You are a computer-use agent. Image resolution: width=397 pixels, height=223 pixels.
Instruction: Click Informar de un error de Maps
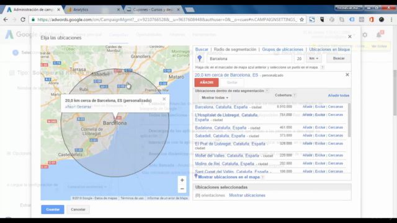(x=167, y=198)
